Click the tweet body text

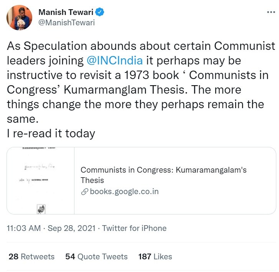point(141,82)
